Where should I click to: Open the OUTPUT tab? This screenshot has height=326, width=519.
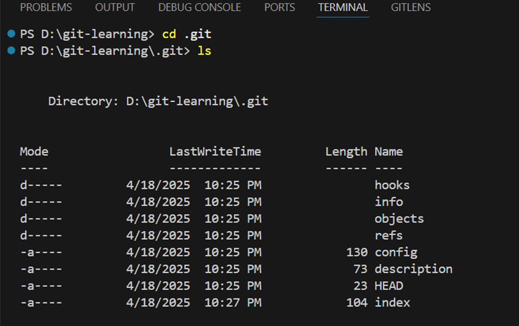[115, 7]
